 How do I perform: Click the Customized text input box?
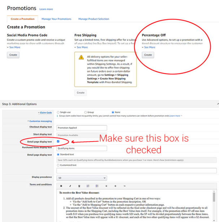coord(136,170)
